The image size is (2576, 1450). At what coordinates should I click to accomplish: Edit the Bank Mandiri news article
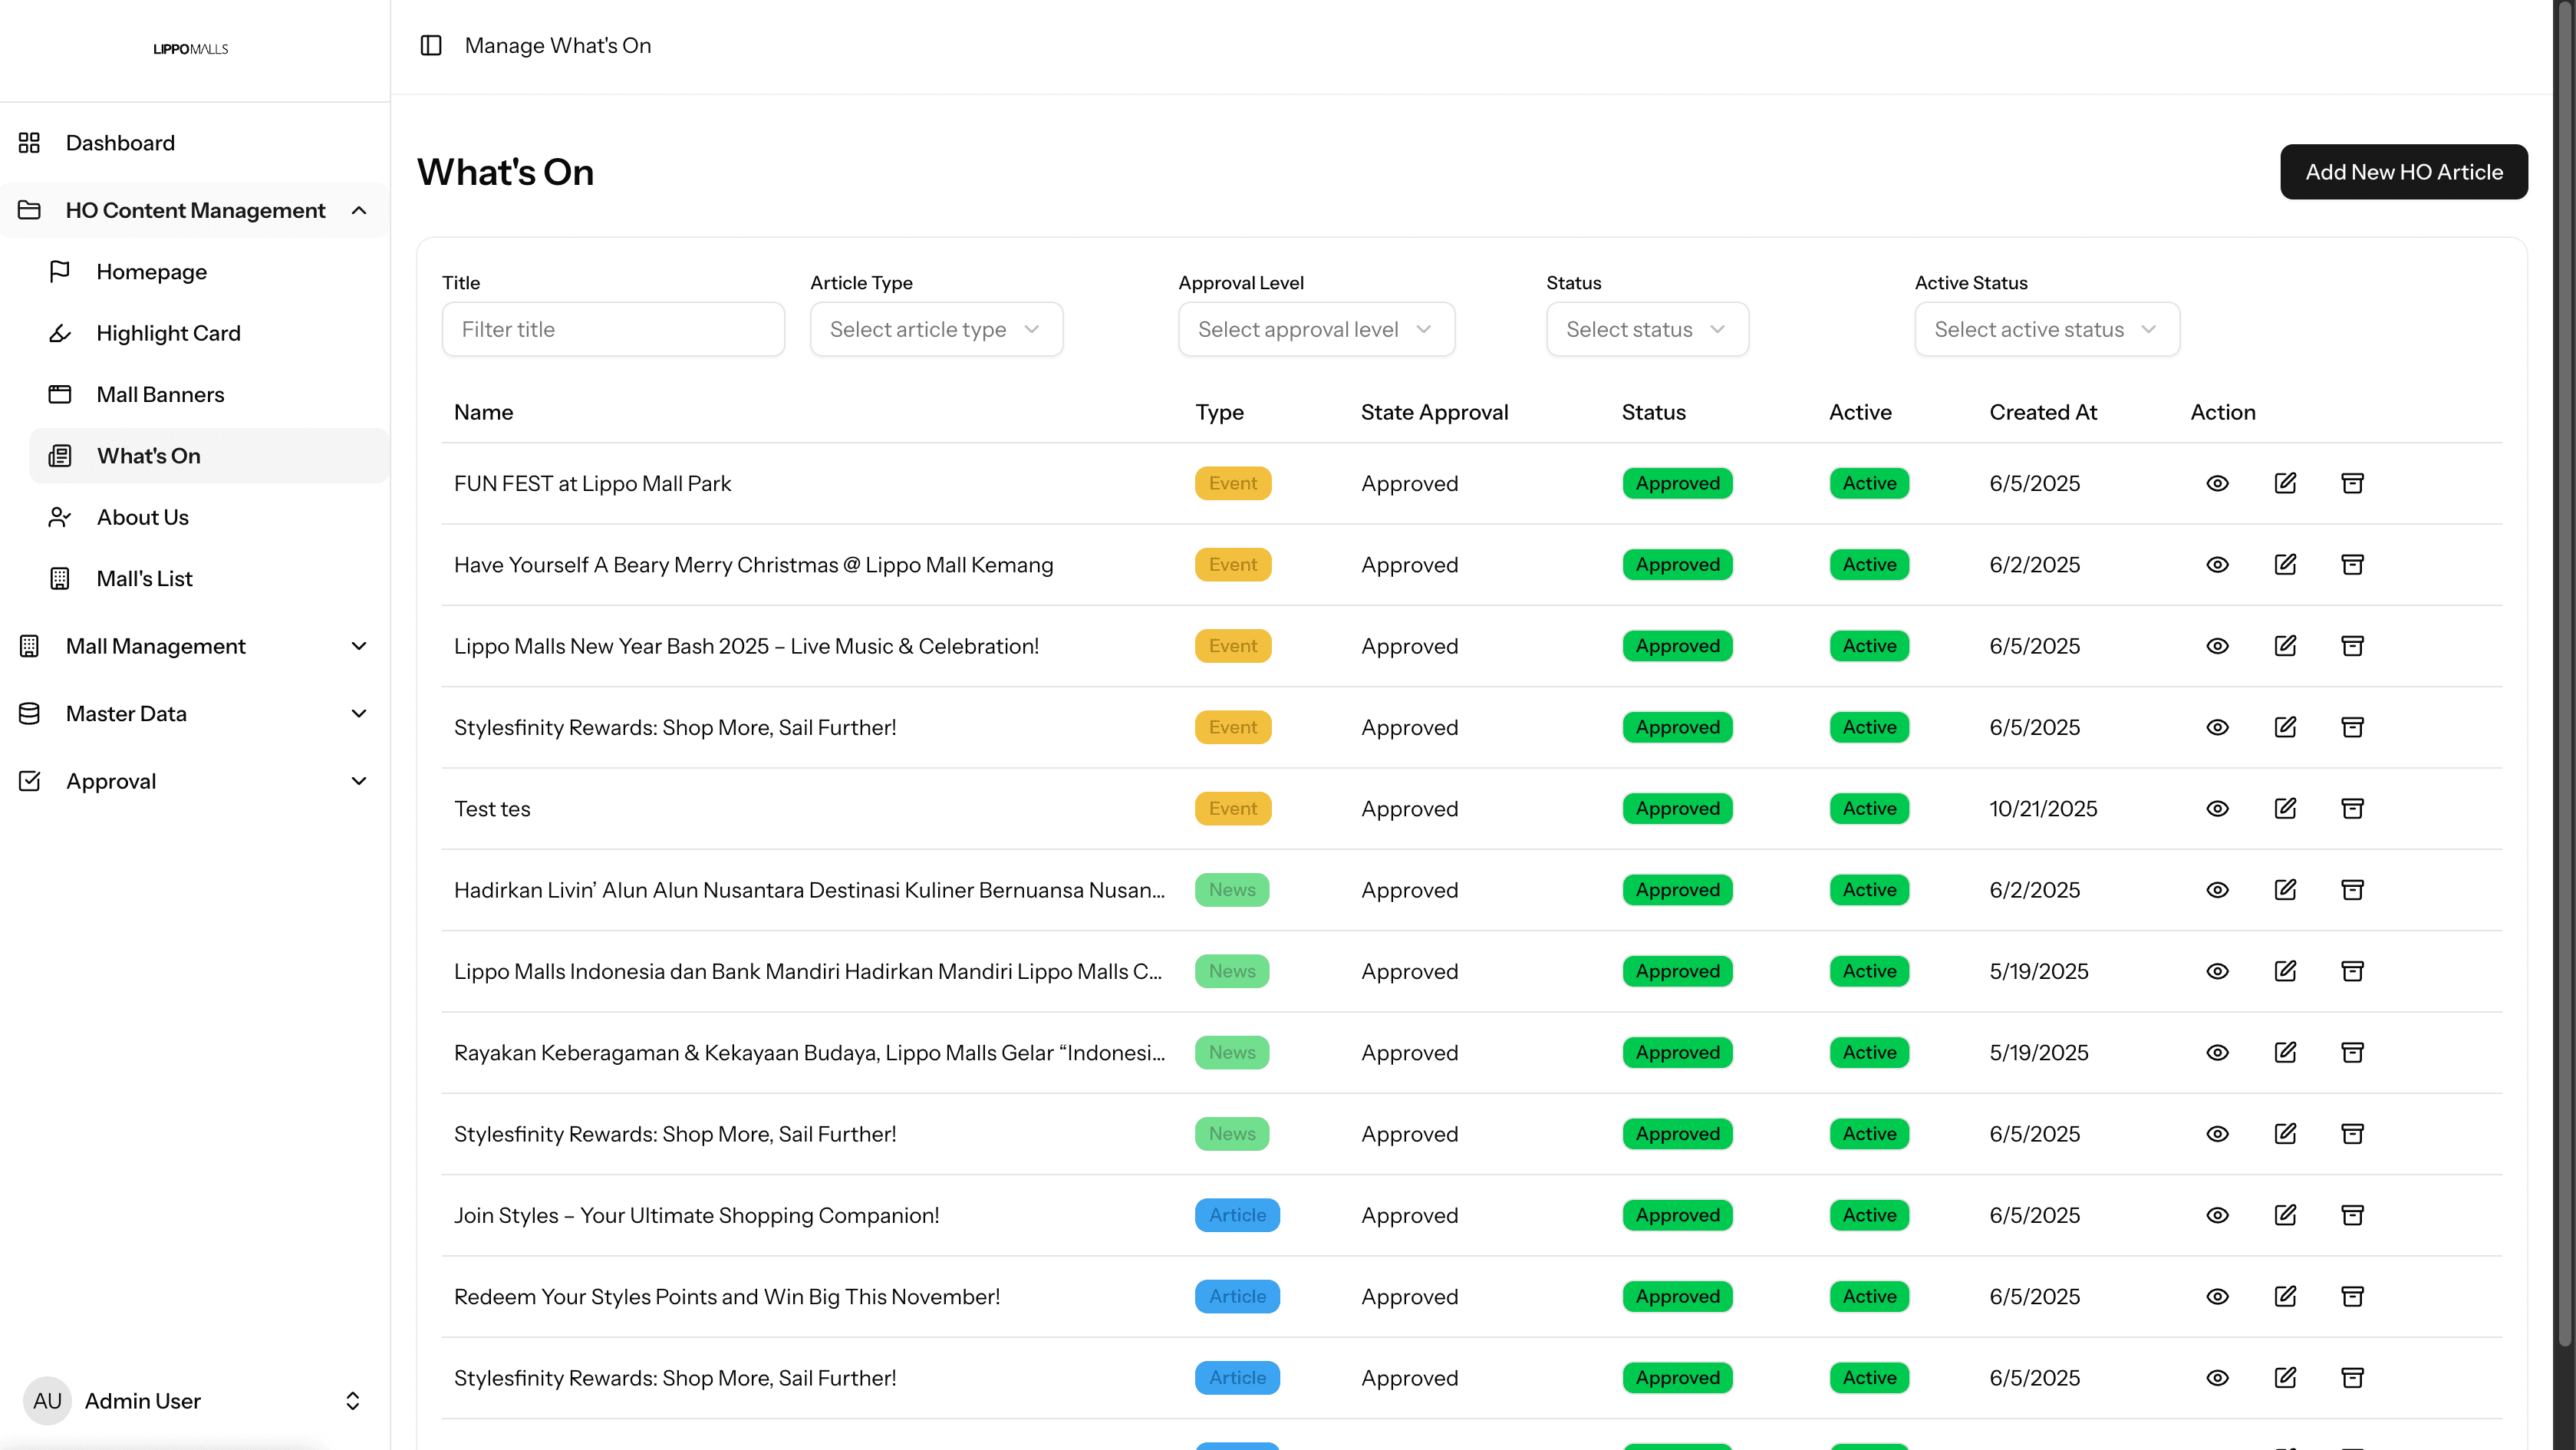coord(2285,971)
